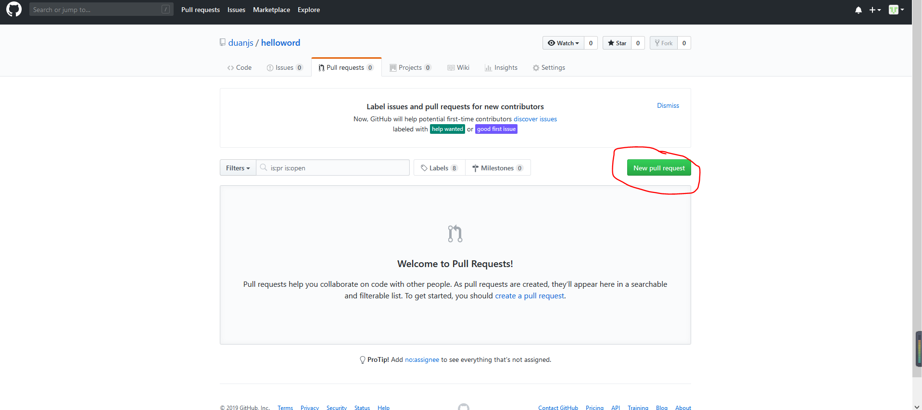The image size is (922, 410).
Task: Click the help wanted label badge
Action: [447, 129]
